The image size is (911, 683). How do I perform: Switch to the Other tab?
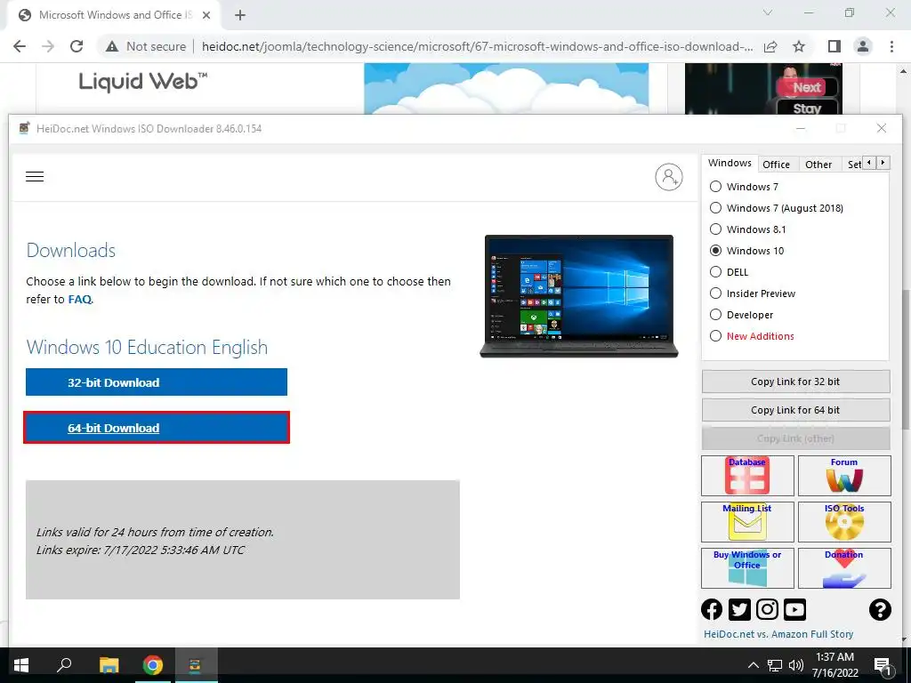[818, 165]
